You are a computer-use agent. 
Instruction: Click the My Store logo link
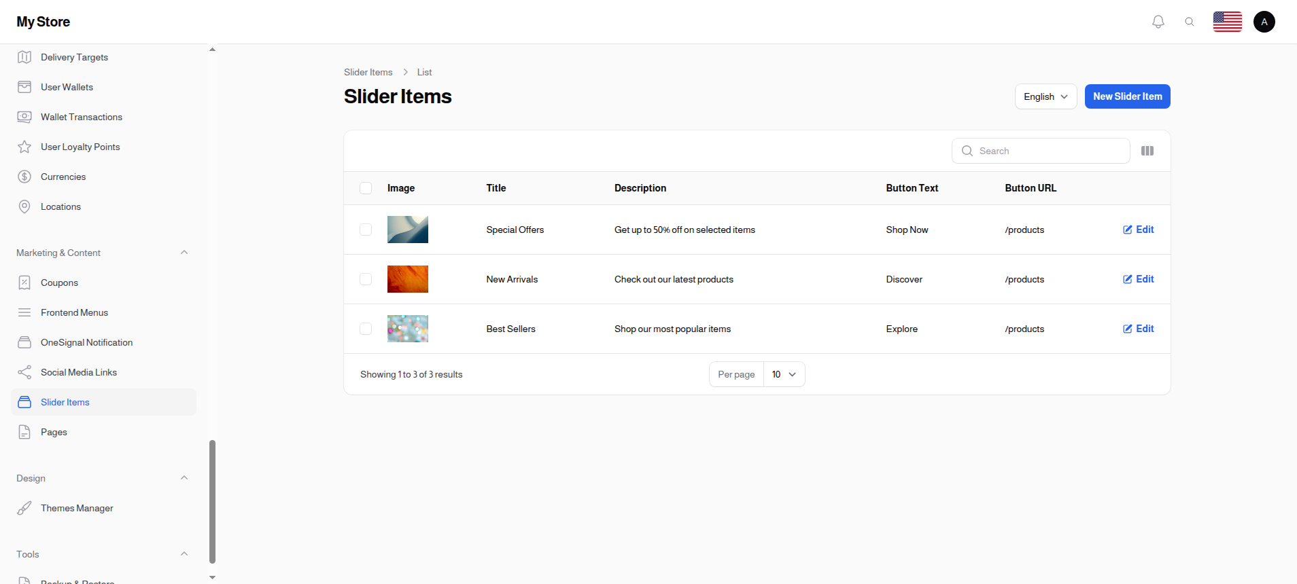click(x=44, y=22)
